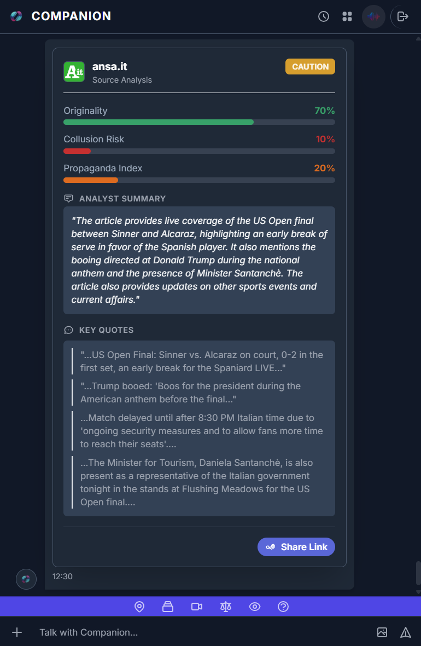Click the Share Link button
421x646 pixels.
pos(296,547)
